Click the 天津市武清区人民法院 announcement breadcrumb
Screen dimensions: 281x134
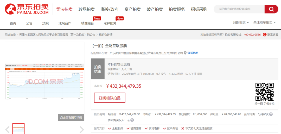pyautogui.click(x=57, y=35)
